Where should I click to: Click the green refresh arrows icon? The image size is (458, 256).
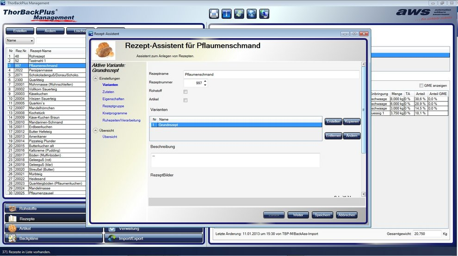[x=239, y=14]
